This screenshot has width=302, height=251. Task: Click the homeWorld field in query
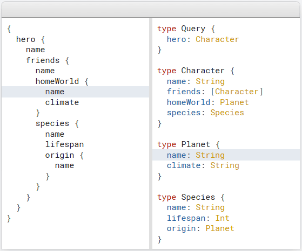[57, 81]
